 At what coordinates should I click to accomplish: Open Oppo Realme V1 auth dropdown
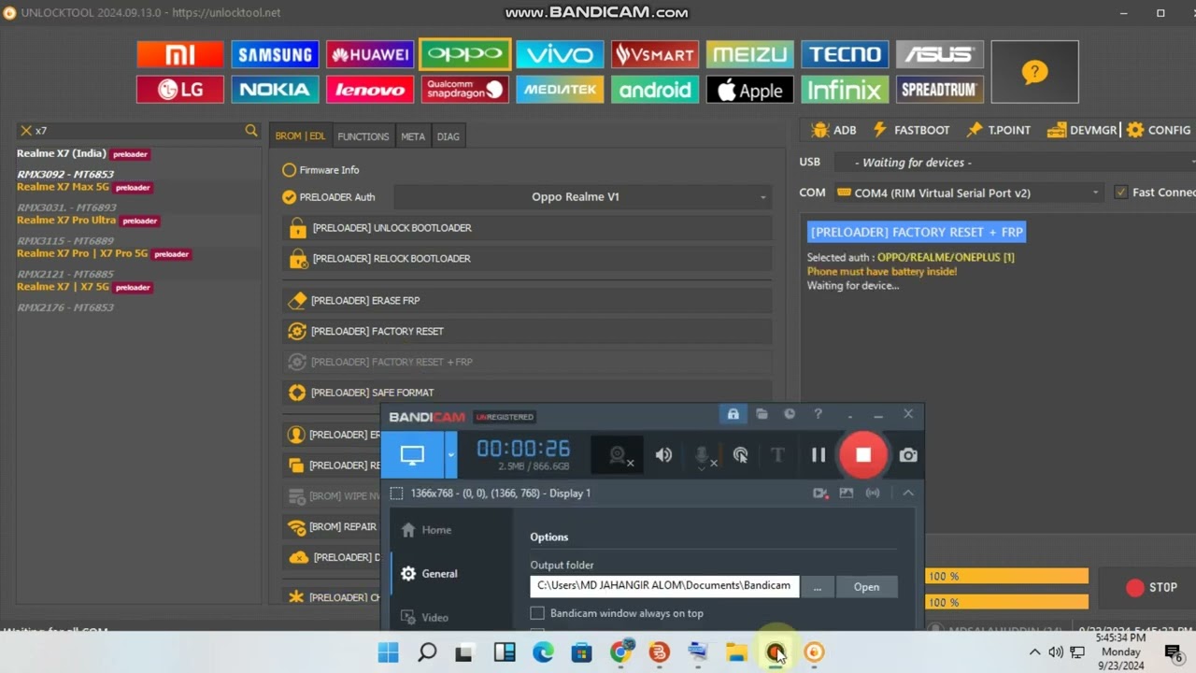click(584, 197)
